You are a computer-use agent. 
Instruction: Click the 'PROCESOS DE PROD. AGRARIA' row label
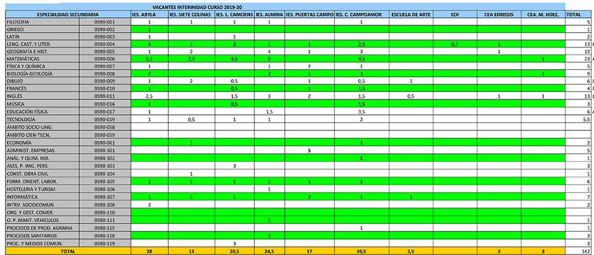coord(43,228)
